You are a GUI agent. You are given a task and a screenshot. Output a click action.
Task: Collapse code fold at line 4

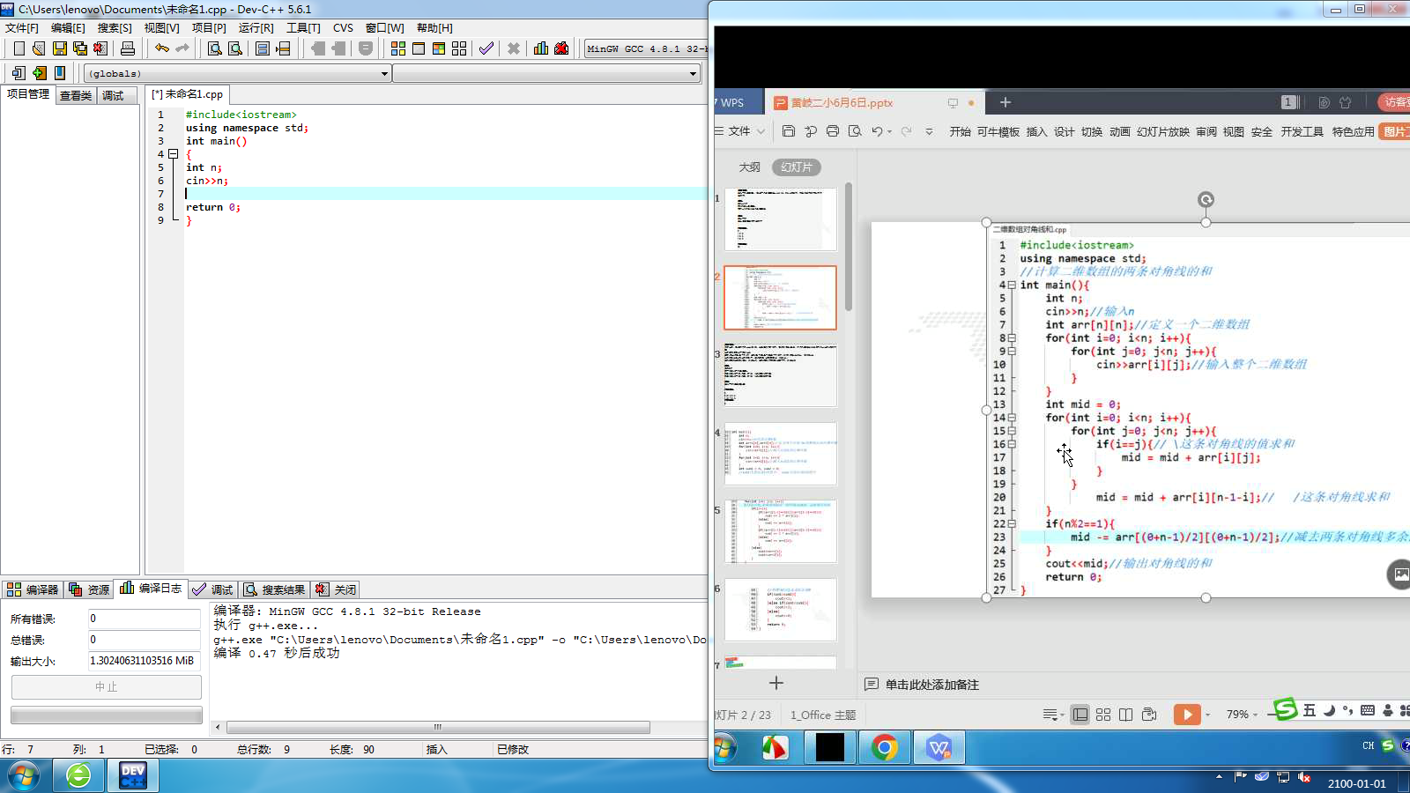pyautogui.click(x=174, y=154)
